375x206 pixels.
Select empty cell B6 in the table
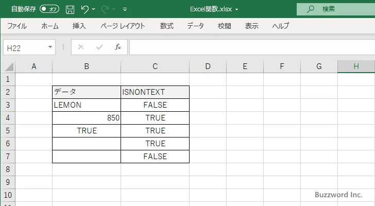click(x=87, y=144)
